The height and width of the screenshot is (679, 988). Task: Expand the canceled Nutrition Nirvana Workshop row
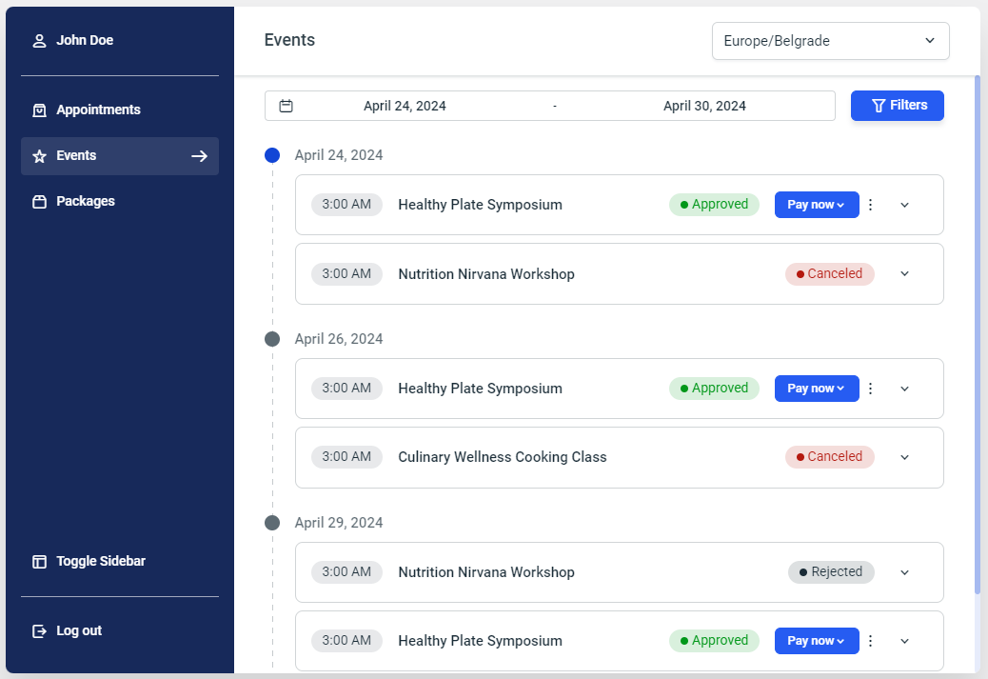pos(904,273)
